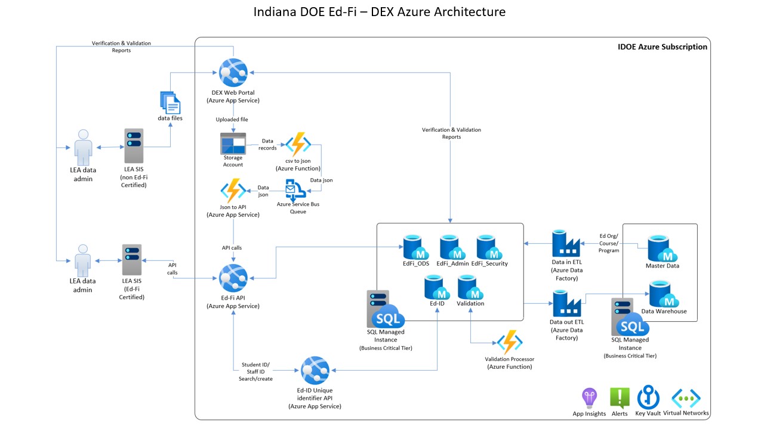Click the Data out ETL factory icon
The image size is (764, 429).
click(x=566, y=304)
